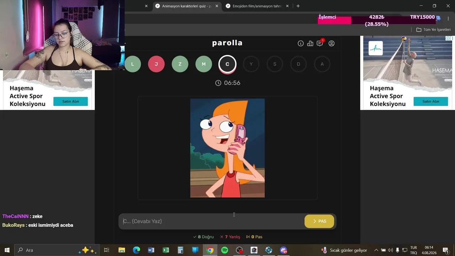The width and height of the screenshot is (455, 256).
Task: Open Spotify from the taskbar
Action: (x=225, y=250)
